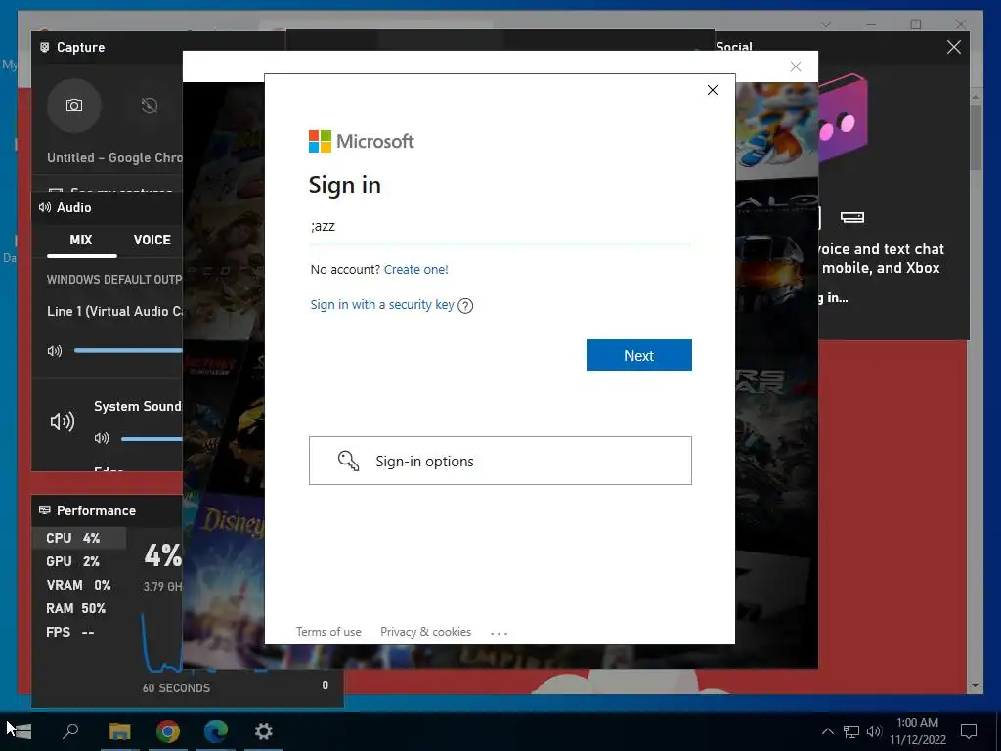Select the GPU 2% performance row

click(79, 561)
